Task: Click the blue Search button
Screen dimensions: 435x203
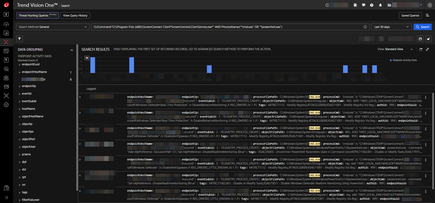Action: coord(423,27)
